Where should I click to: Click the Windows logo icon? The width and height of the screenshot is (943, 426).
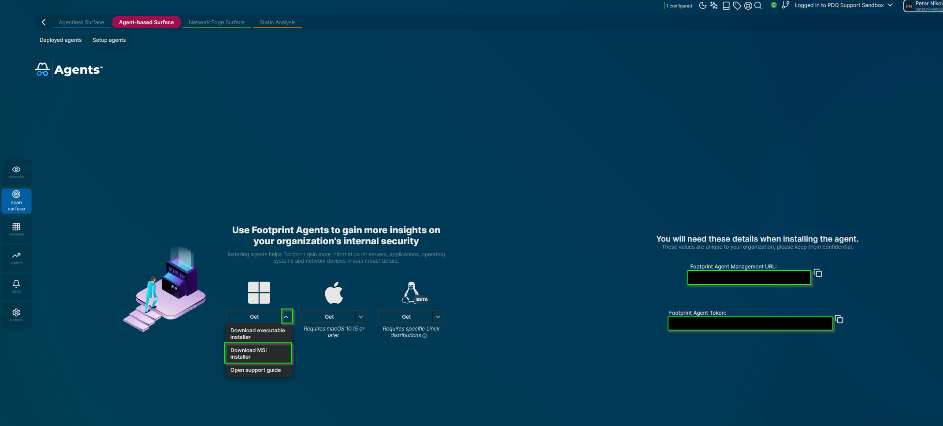(259, 293)
